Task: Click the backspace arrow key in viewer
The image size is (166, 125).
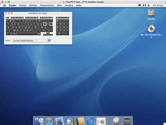Action: tap(50, 21)
